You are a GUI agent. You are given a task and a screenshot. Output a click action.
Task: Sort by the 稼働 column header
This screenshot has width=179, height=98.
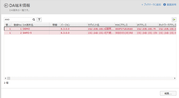click(55, 25)
